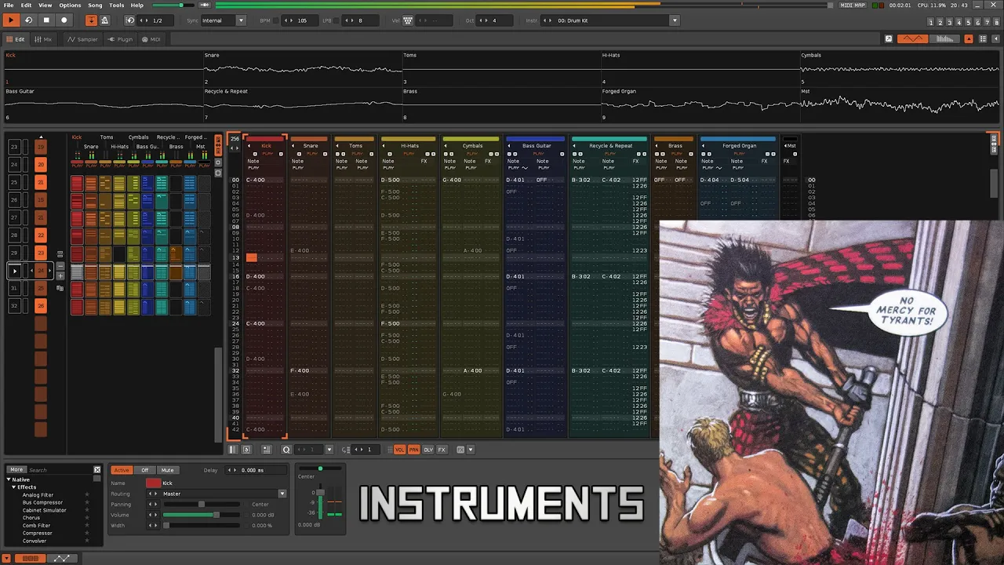The height and width of the screenshot is (565, 1004).
Task: Click the Vel keyboard velocity icon
Action: pos(408,20)
